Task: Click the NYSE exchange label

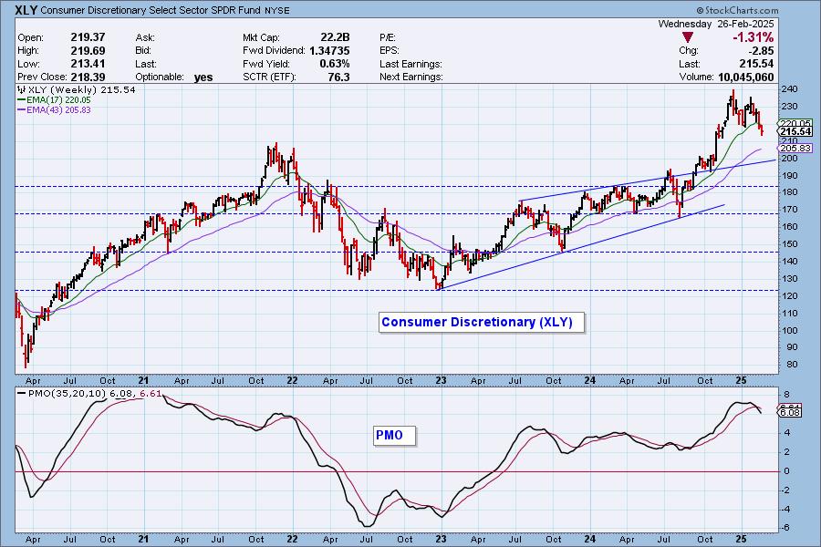Action: point(278,10)
